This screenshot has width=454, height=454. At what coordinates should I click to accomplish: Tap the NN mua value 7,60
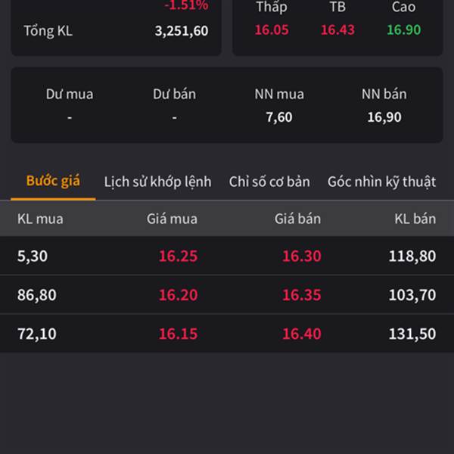(x=279, y=117)
